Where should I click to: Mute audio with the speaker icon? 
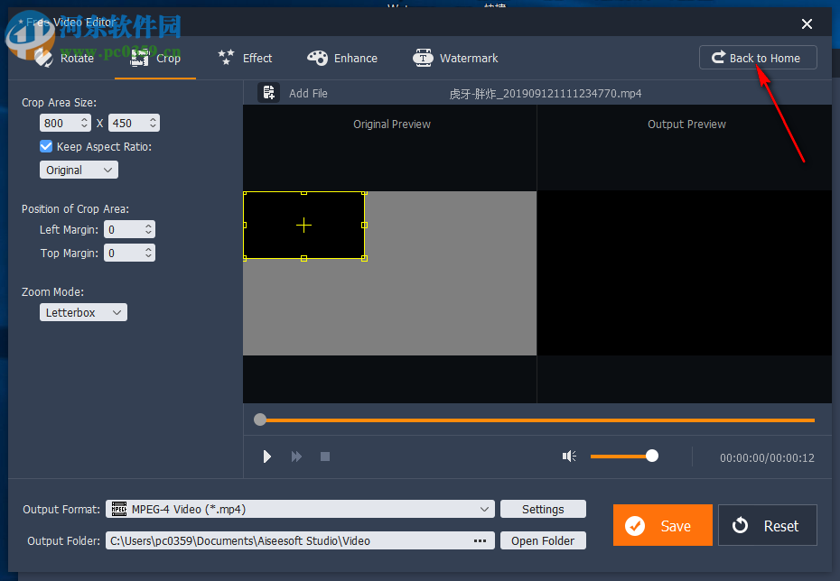[570, 456]
